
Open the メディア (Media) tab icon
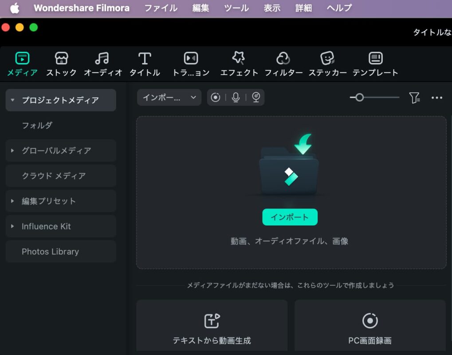pyautogui.click(x=22, y=58)
